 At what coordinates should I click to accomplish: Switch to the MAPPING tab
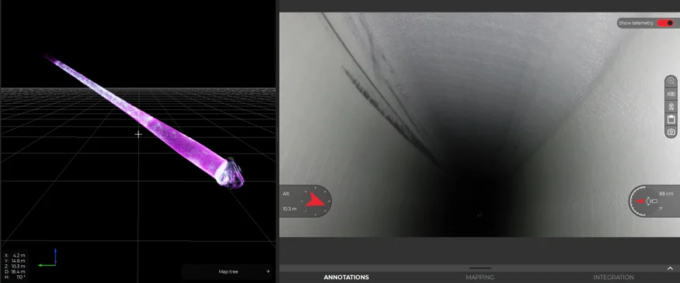(479, 278)
